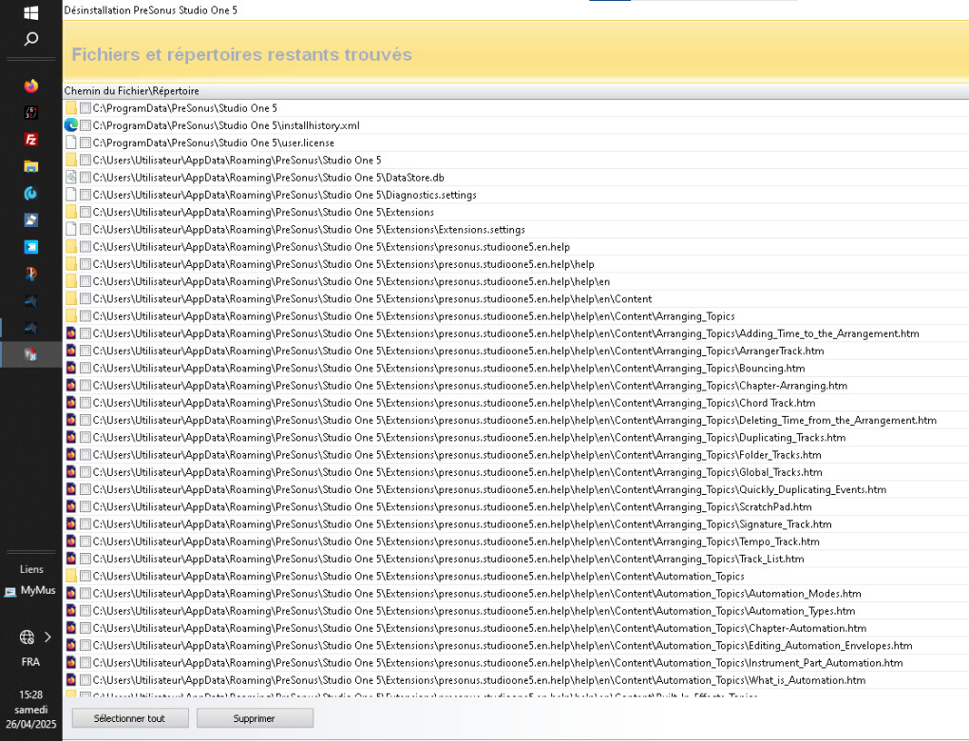Click file icon beside user.license
Viewport: 969px width, 741px height.
[x=71, y=142]
